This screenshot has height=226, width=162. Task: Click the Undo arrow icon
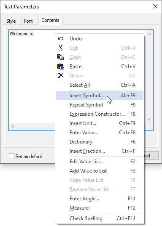(x=61, y=39)
